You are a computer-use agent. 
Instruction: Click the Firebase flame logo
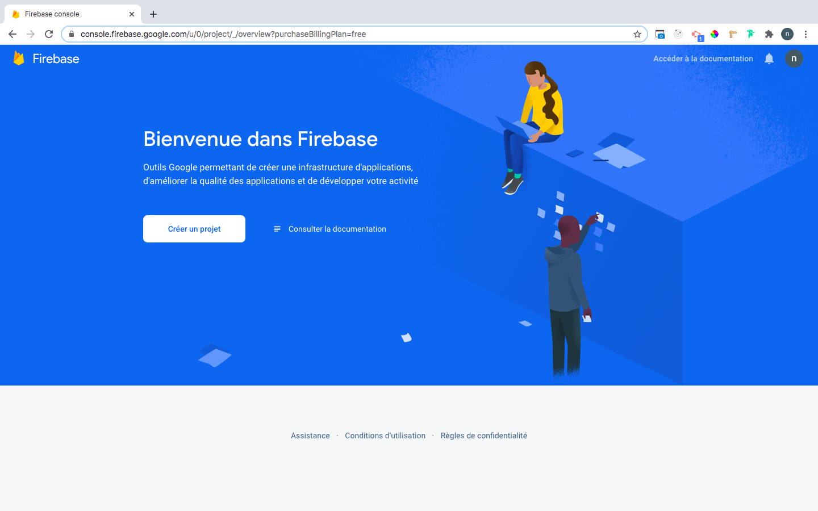[x=19, y=58]
